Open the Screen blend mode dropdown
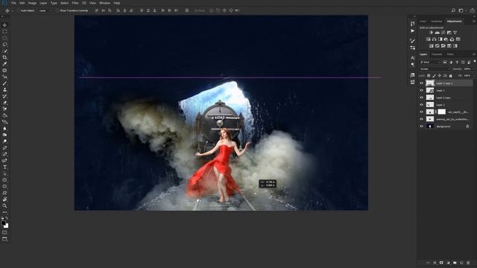The width and height of the screenshot is (477, 268). 435,69
